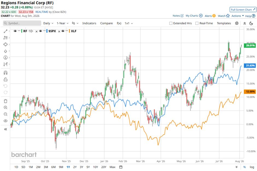This screenshot has height=171, width=257.
Task: Select the 1D time range
Action: pyautogui.click(x=16, y=167)
